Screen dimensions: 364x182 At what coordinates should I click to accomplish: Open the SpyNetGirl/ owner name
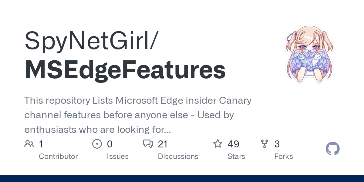(x=90, y=40)
